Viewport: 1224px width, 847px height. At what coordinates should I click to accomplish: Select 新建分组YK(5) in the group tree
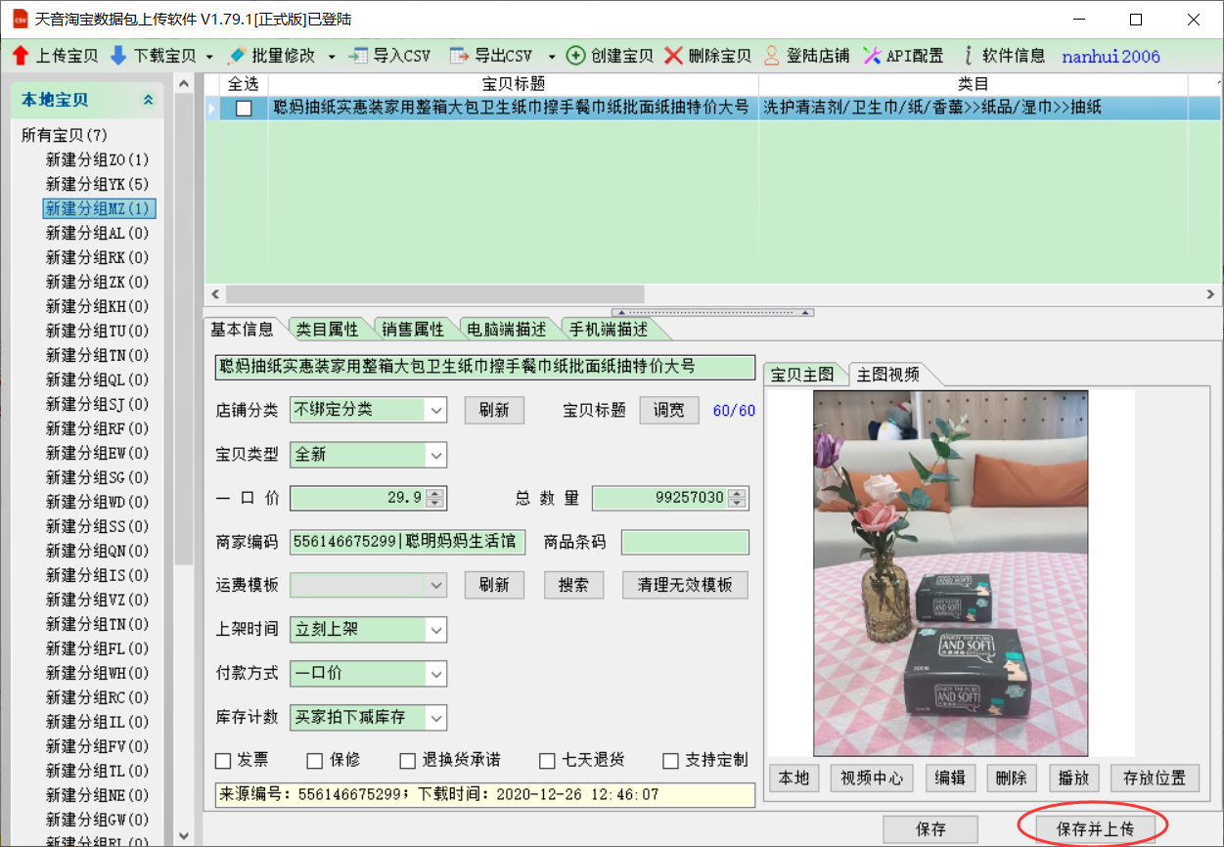click(x=97, y=184)
